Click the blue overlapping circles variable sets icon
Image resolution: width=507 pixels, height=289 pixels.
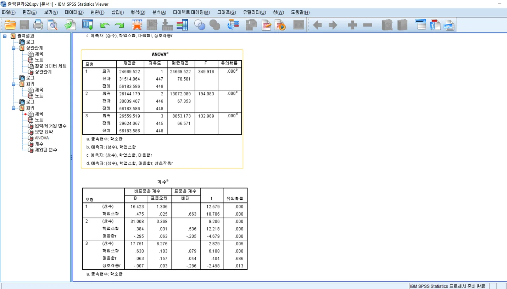[200, 25]
